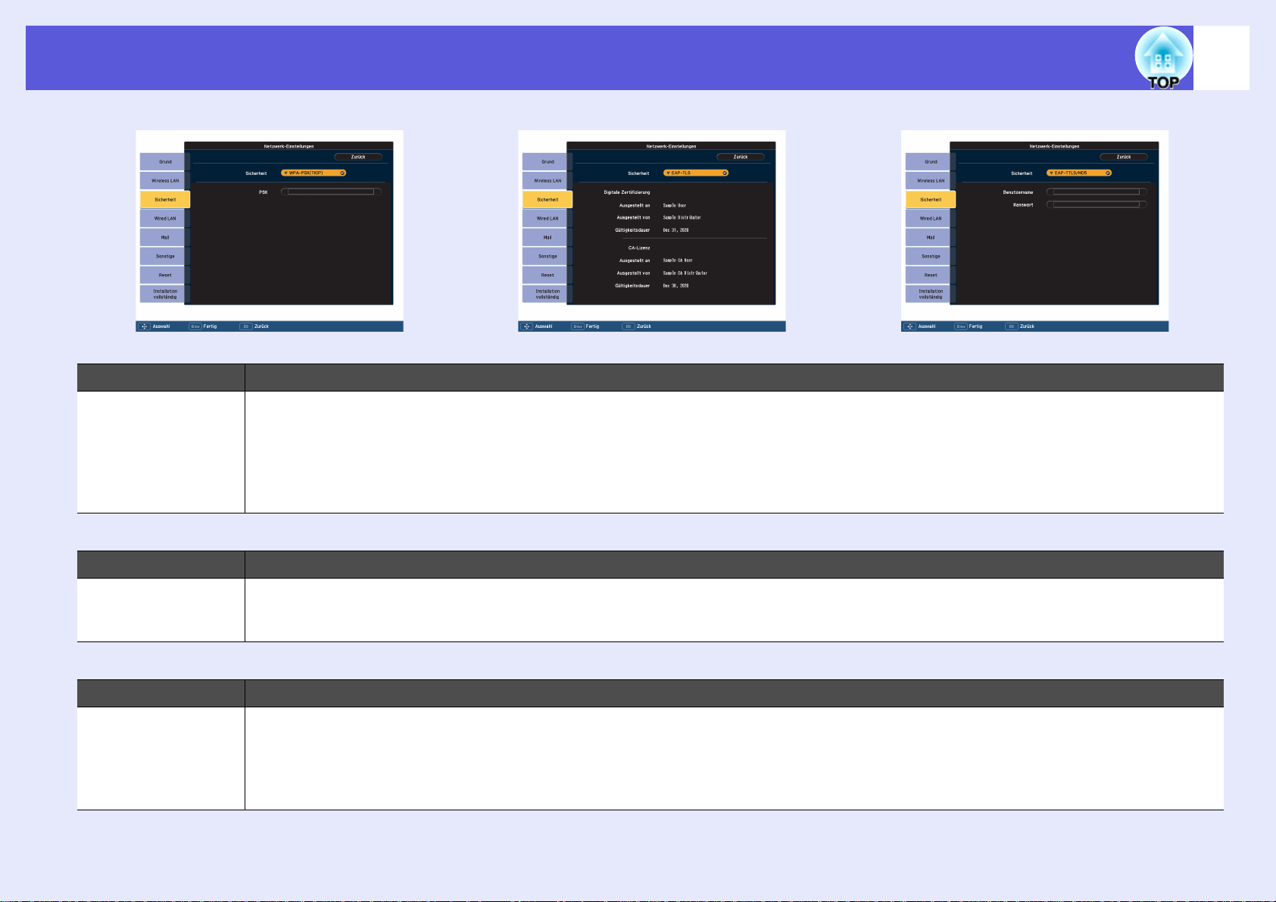Screen dimensions: 1276x902
Task: Select Wired LAN tab in WPA-PSK(TKIP) screen
Action: coord(165,218)
